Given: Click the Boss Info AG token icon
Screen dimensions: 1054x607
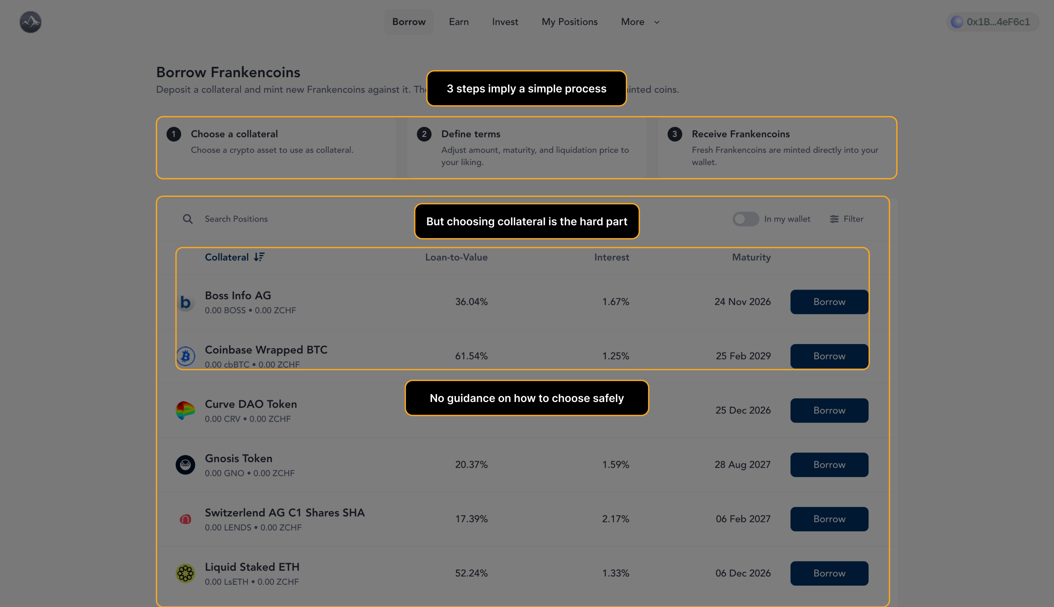Looking at the screenshot, I should (x=185, y=302).
